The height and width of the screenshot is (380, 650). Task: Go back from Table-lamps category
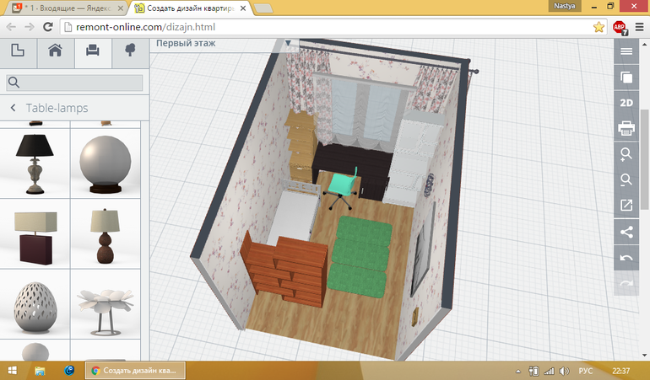tap(14, 108)
